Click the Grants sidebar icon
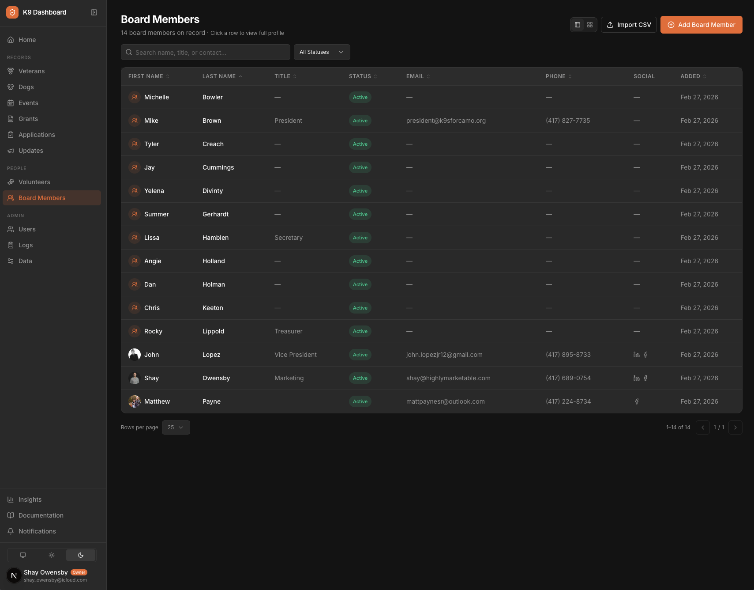This screenshot has height=590, width=754. pyautogui.click(x=11, y=119)
